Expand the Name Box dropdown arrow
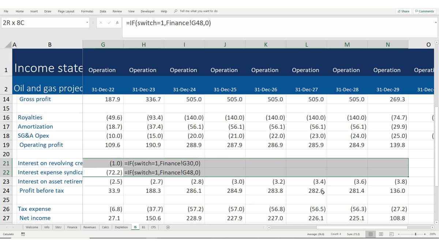 point(87,23)
